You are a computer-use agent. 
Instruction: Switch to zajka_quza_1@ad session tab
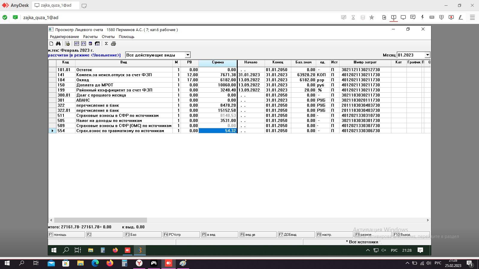55,5
